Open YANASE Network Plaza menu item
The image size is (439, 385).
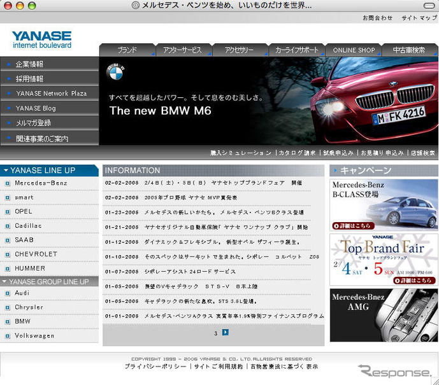[50, 94]
